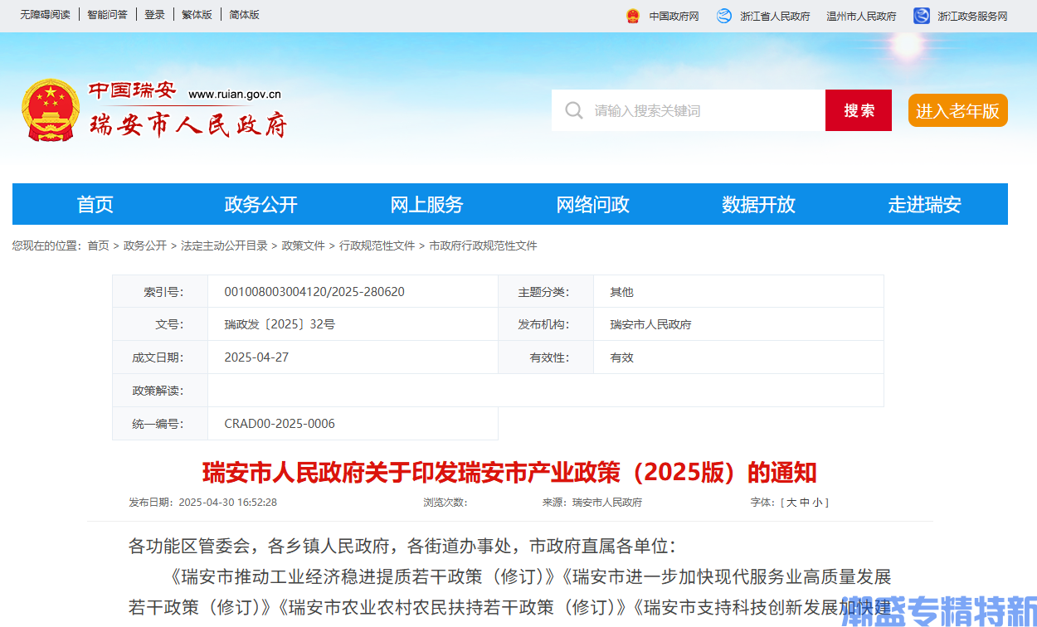Viewport: 1037px width, 627px height.
Task: Open 无障碍阅读 accessibility reading
Action: 45,15
